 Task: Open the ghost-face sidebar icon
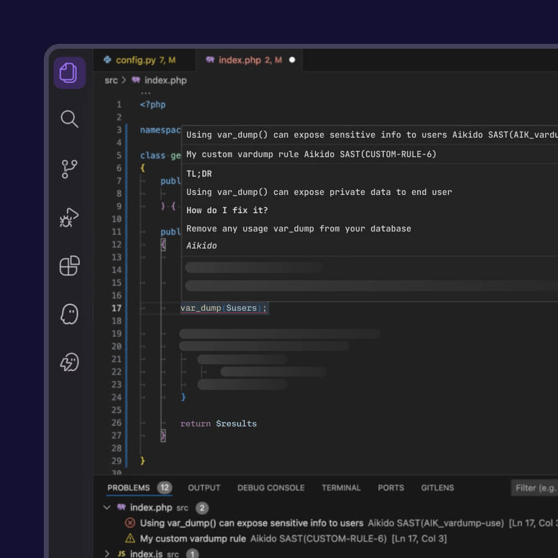click(x=69, y=314)
